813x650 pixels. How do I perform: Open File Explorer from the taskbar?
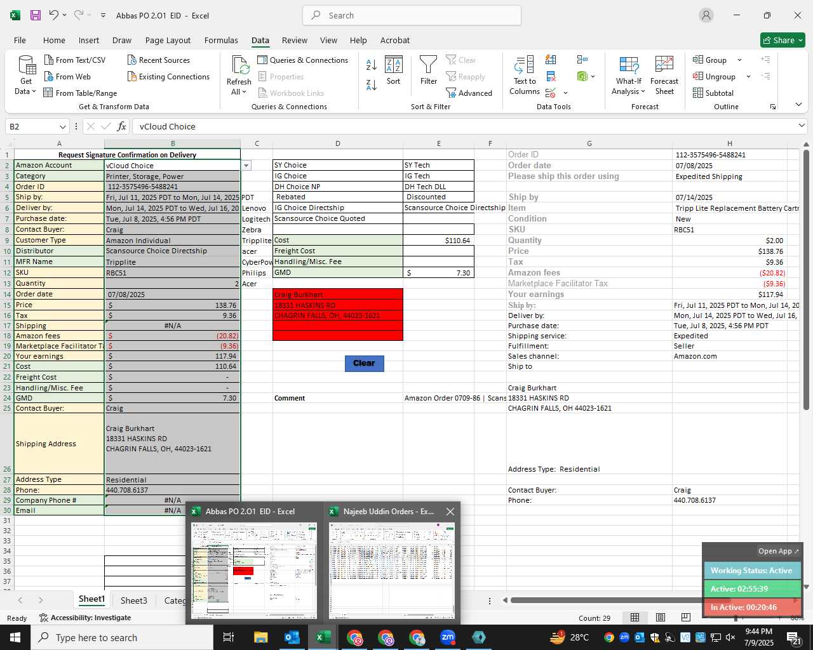tap(260, 637)
